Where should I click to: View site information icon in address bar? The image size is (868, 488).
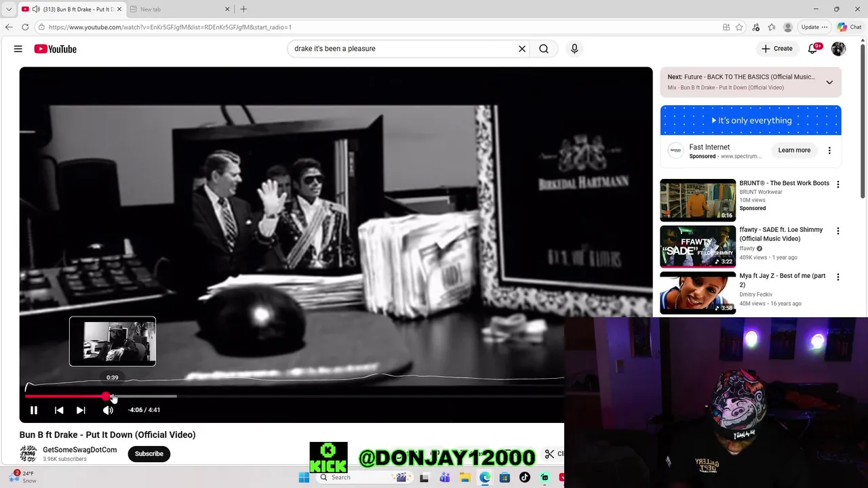pos(41,27)
